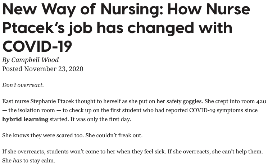Click the word "Posted" before the date
Image resolution: width=268 pixels, height=166 pixels.
tap(12, 69)
